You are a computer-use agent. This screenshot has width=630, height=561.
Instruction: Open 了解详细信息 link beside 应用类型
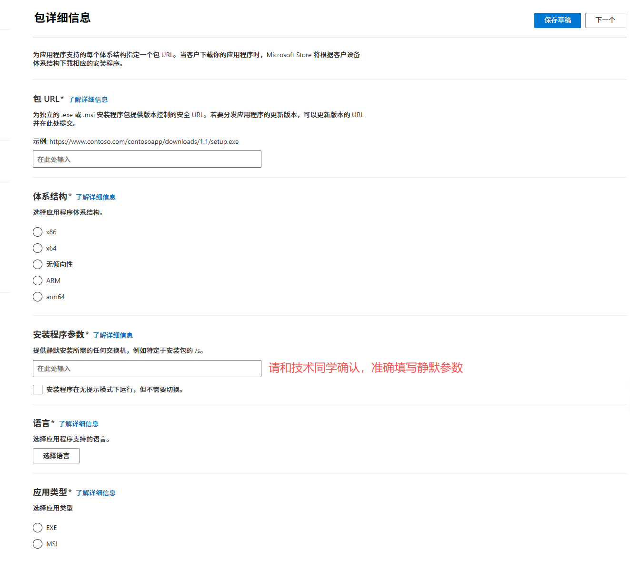point(95,492)
